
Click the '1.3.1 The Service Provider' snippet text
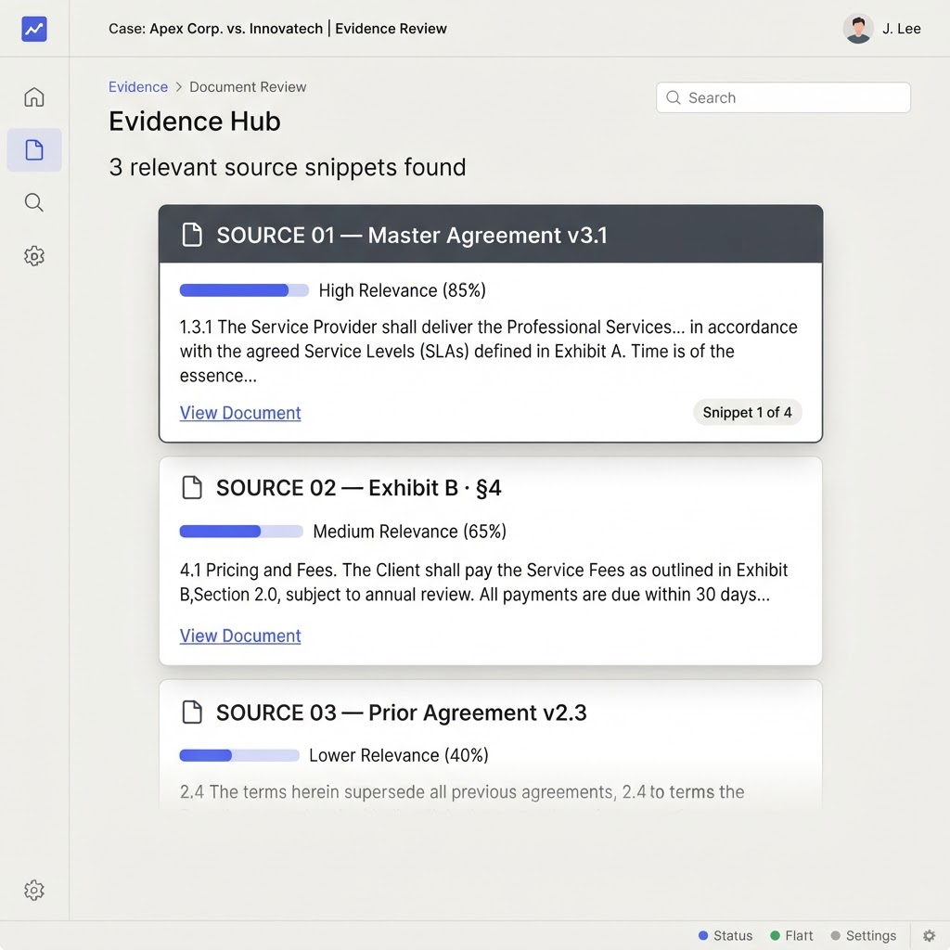pos(488,352)
